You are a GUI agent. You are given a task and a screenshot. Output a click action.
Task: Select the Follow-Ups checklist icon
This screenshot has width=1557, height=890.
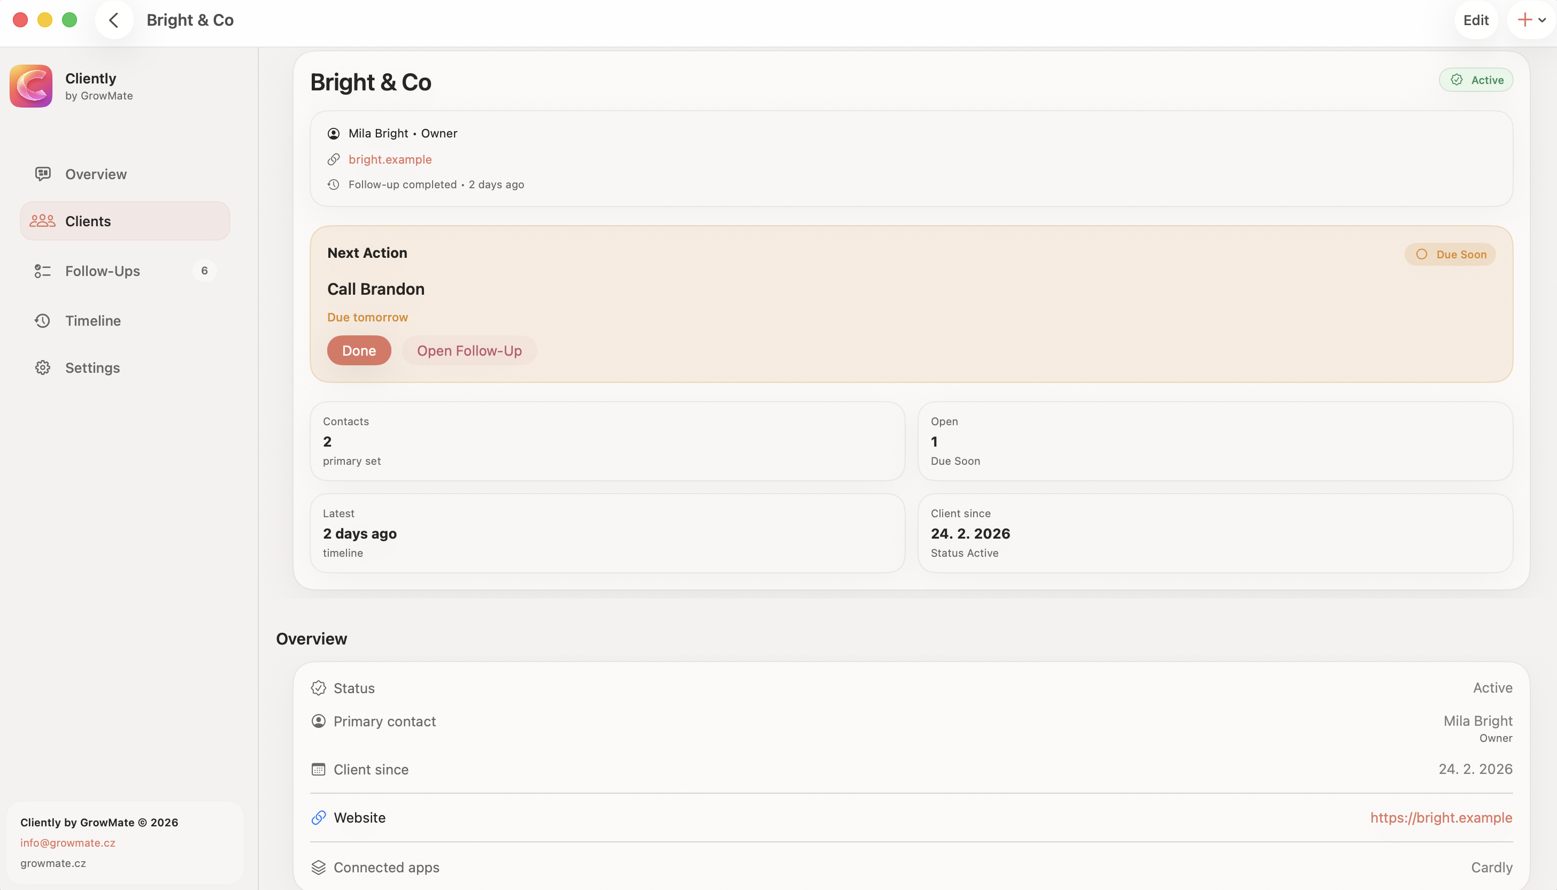(x=42, y=271)
